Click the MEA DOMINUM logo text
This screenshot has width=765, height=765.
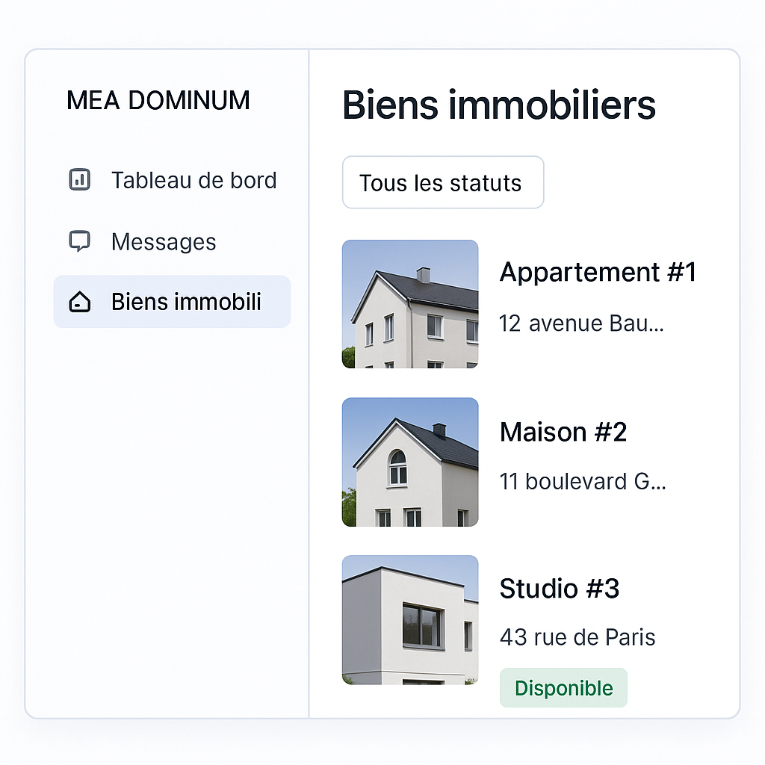pos(158,101)
